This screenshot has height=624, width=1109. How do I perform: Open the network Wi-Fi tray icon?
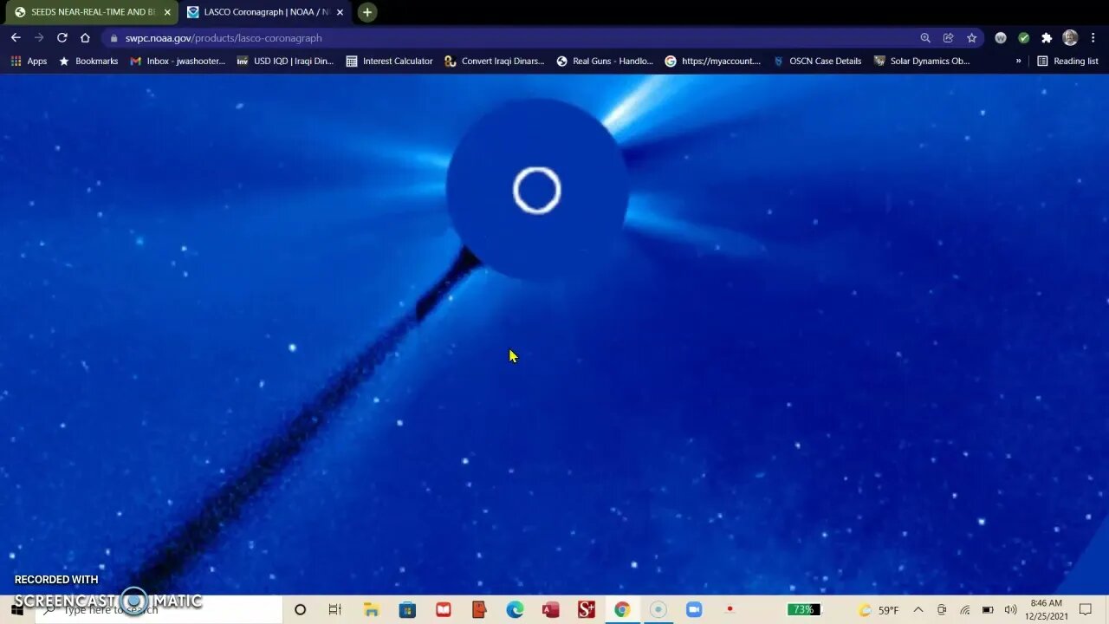click(964, 609)
